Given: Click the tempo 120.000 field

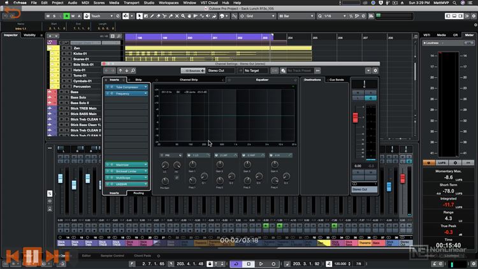Looking at the screenshot, I should (340, 264).
